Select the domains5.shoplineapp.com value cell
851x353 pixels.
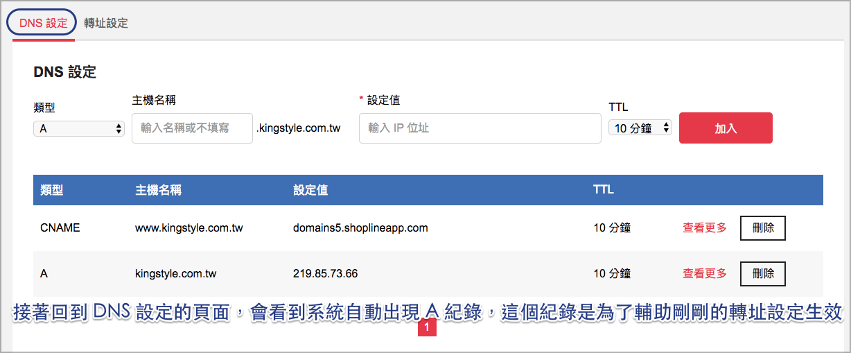(360, 227)
